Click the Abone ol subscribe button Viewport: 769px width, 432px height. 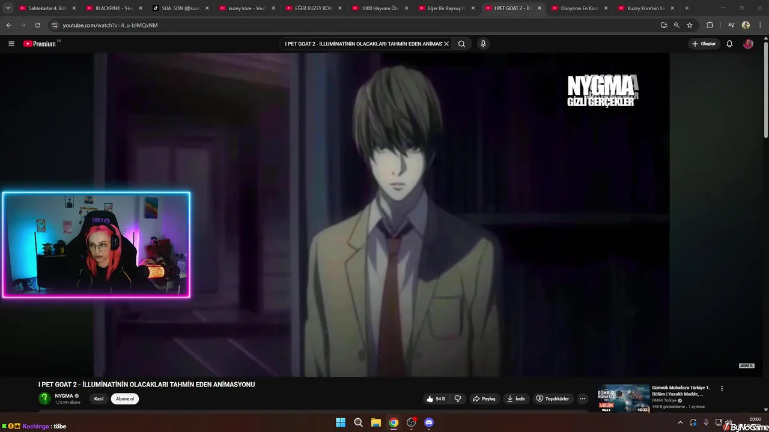pyautogui.click(x=125, y=399)
